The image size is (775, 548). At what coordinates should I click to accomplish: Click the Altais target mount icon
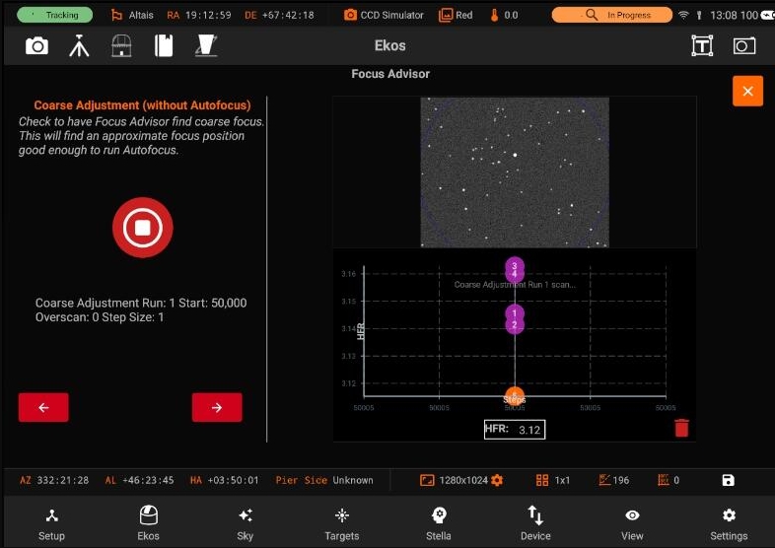click(116, 15)
